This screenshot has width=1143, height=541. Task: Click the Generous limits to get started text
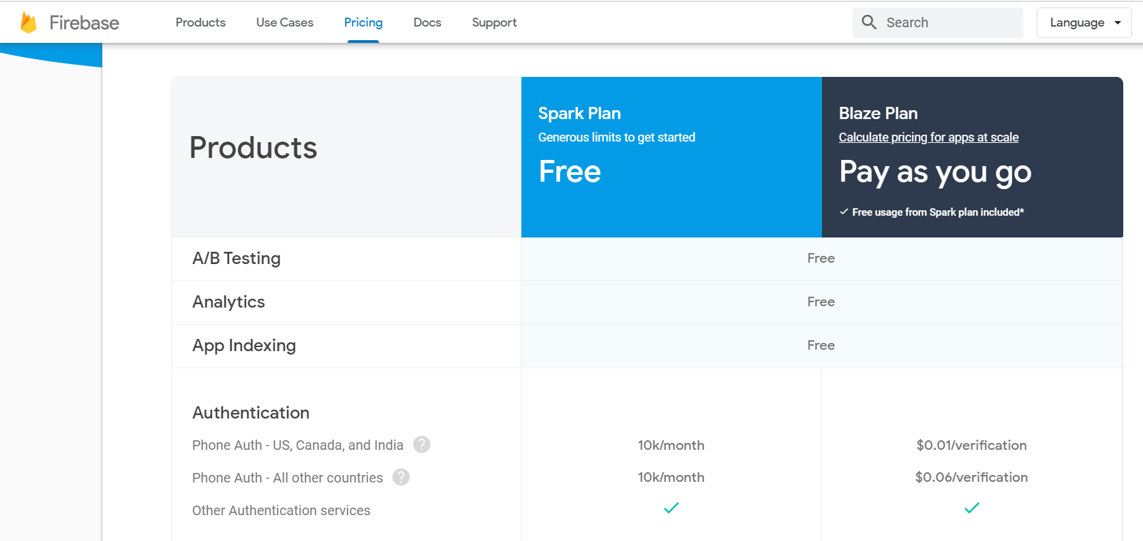(617, 137)
